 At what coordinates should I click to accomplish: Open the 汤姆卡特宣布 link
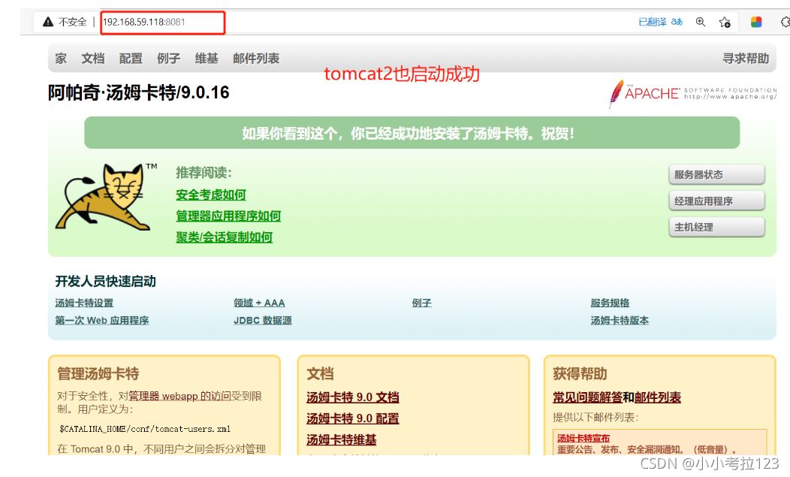[x=583, y=438]
